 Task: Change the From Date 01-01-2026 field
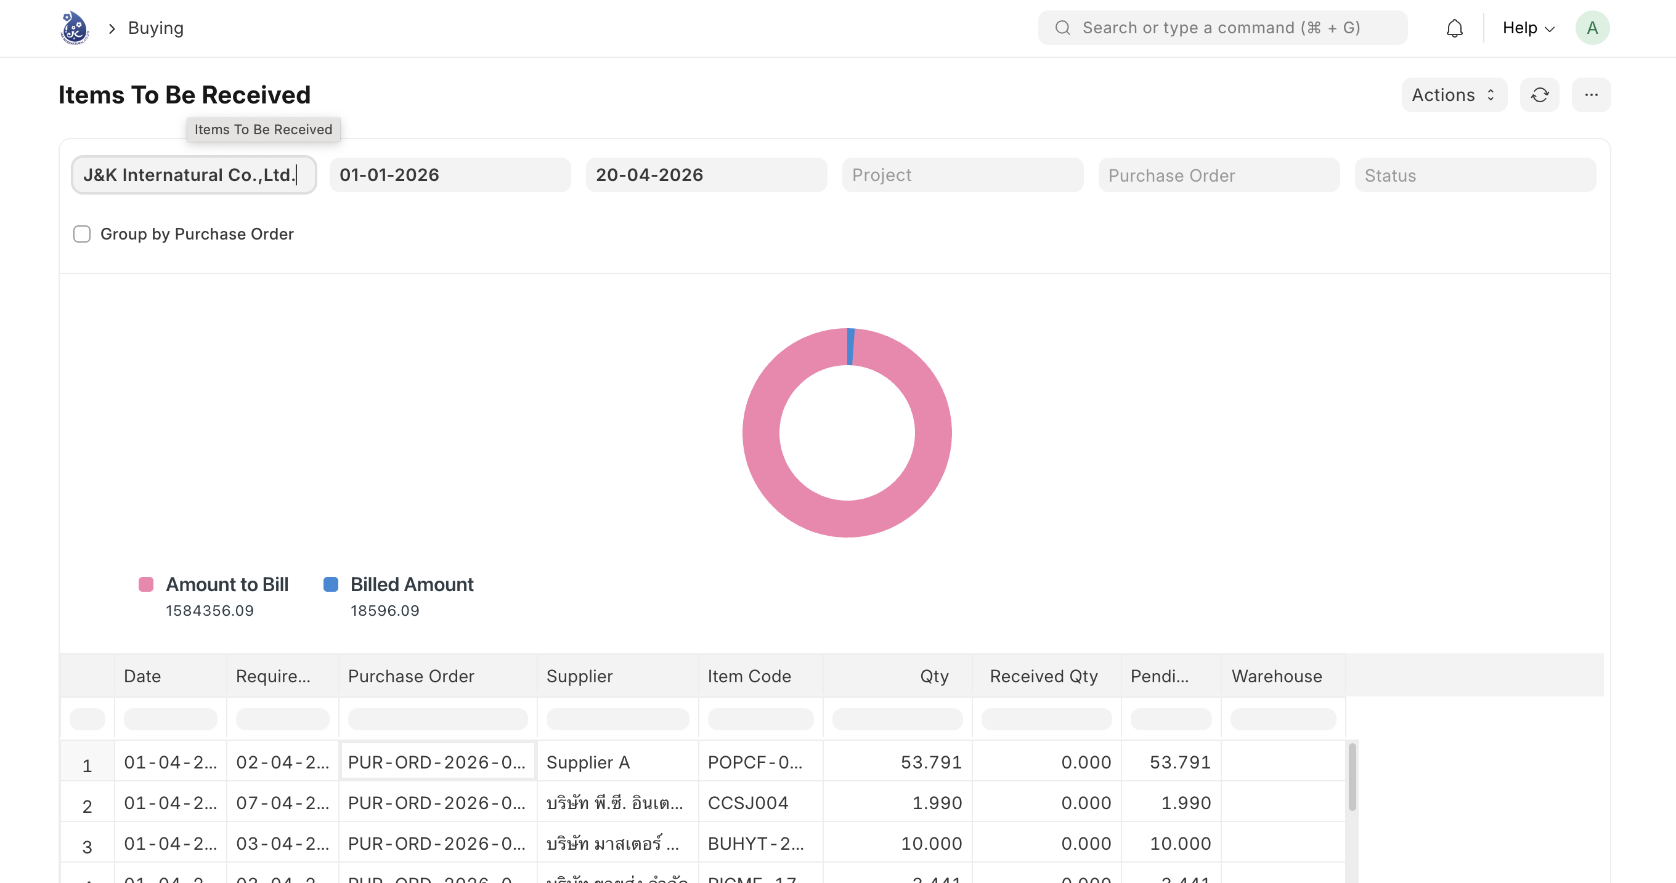450,175
